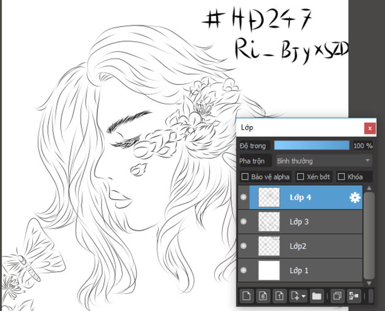
Task: Close the Lớp layer panel
Action: click(x=370, y=128)
